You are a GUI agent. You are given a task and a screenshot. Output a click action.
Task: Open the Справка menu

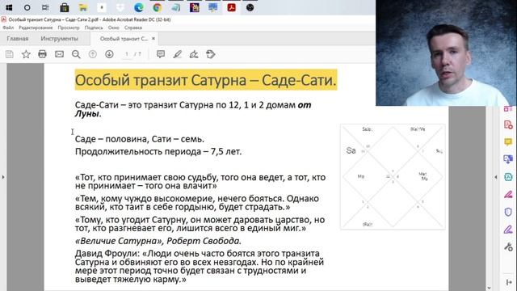[133, 27]
